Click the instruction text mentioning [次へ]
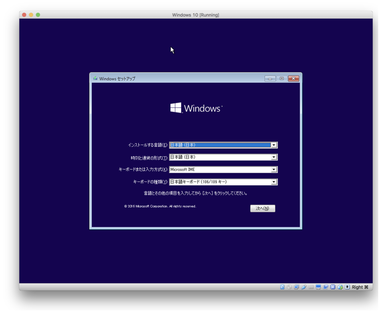 [x=196, y=193]
